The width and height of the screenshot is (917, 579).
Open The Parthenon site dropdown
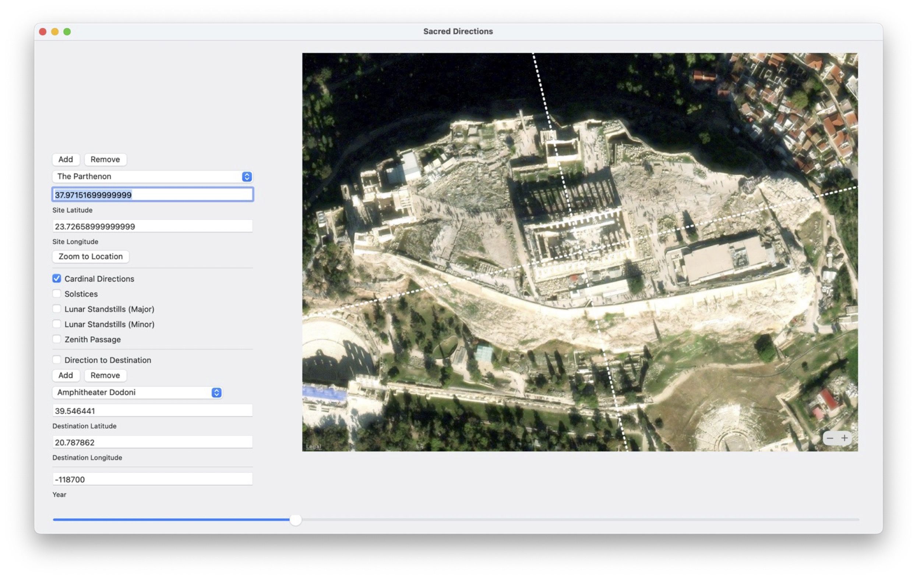tap(152, 176)
